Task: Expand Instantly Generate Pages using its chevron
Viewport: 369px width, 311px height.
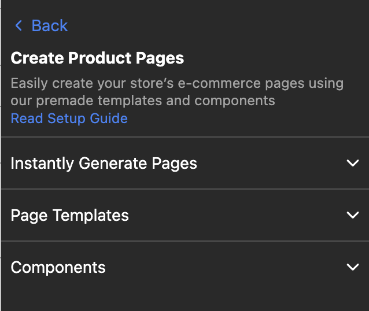Action: coord(352,163)
